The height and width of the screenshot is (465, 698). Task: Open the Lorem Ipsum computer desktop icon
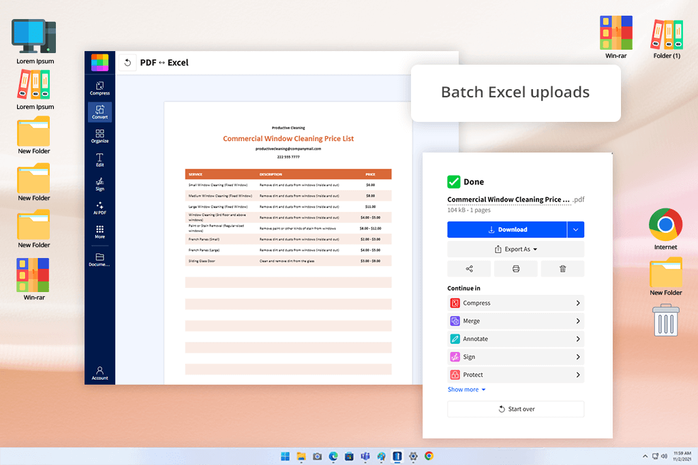click(x=35, y=42)
